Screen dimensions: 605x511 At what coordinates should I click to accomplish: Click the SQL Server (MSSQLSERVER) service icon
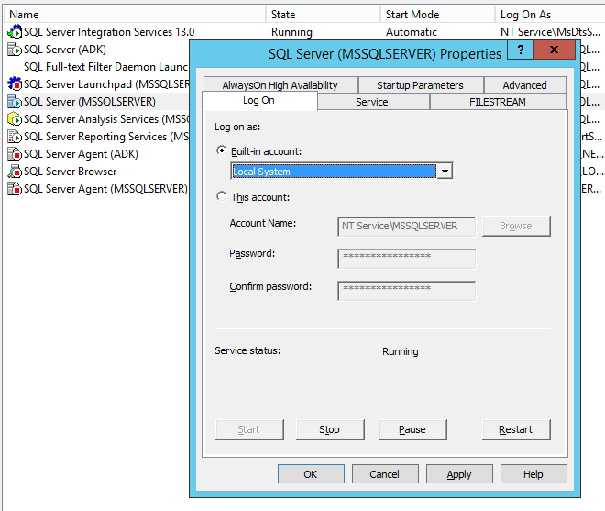15,102
